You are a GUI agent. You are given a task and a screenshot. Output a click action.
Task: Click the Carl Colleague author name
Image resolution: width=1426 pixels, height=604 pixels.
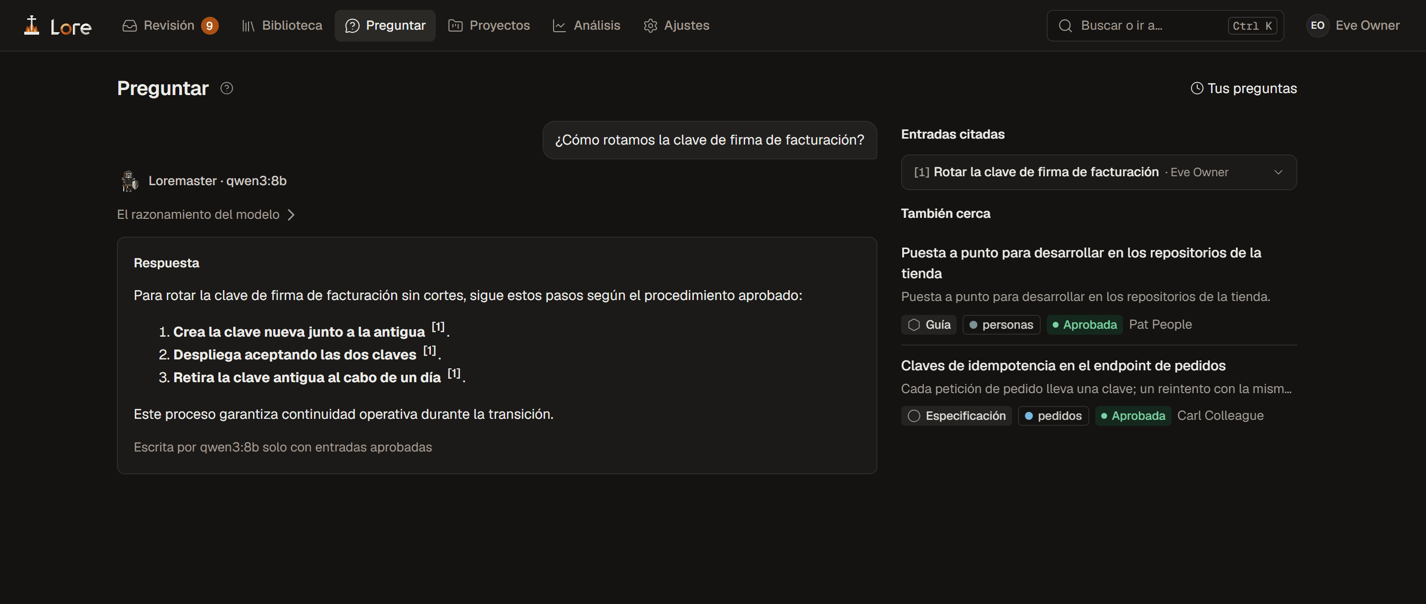click(1220, 415)
